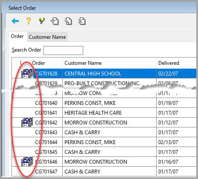Viewport: 198px width, 179px height.
Task: Add a new order with the plus document icon
Action: pos(55,21)
